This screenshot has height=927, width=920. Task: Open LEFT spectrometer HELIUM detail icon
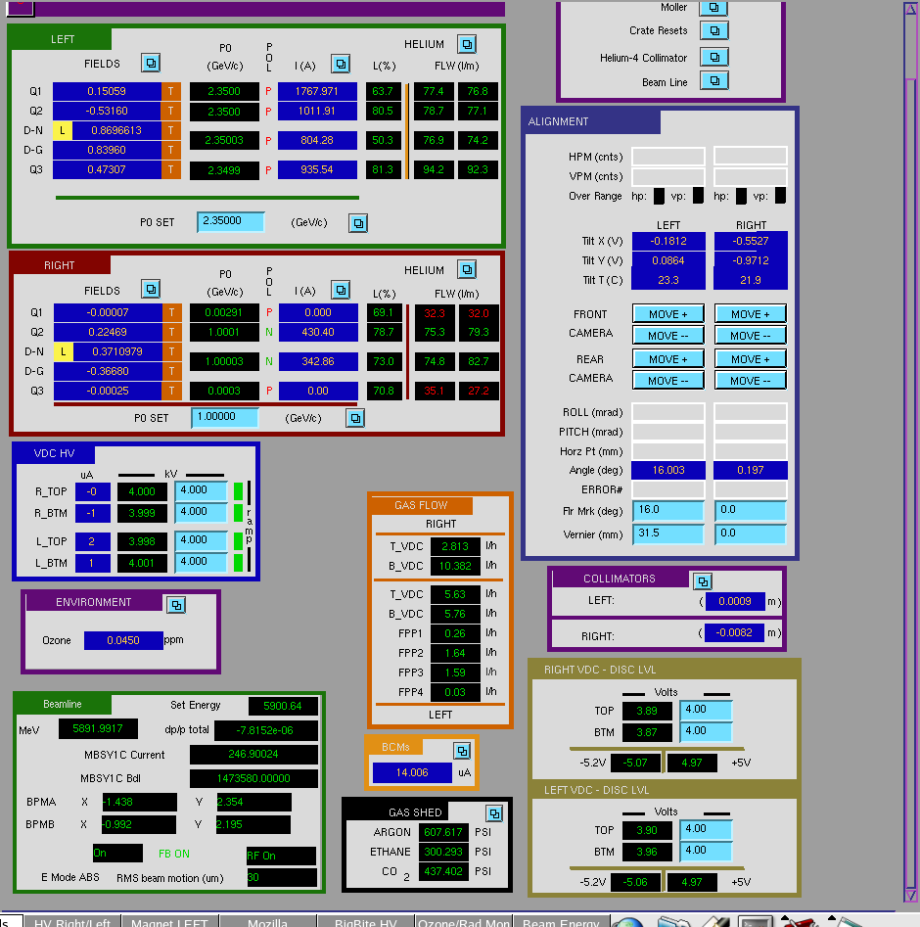tap(467, 44)
